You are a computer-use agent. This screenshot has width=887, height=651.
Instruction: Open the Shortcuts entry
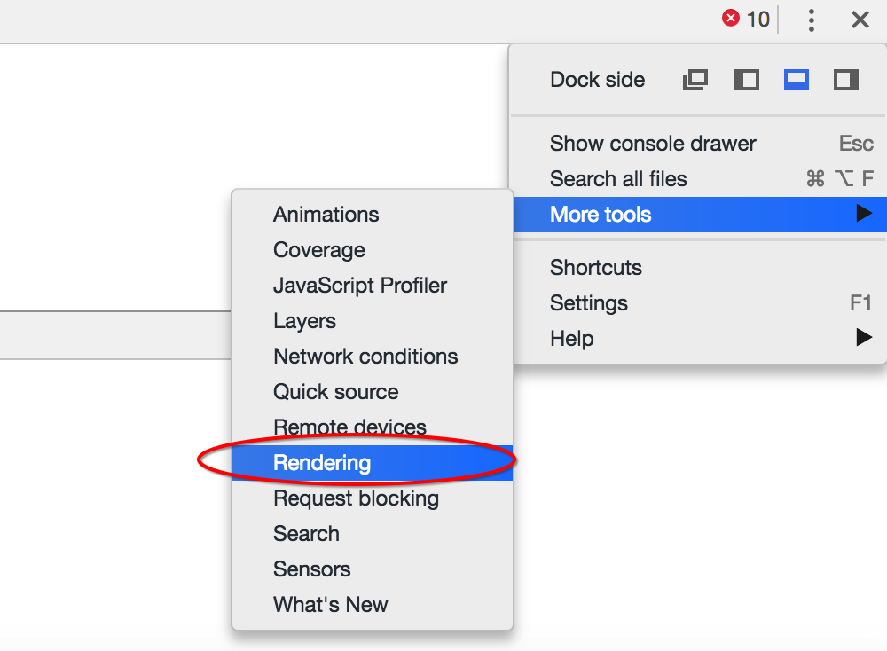[x=595, y=268]
